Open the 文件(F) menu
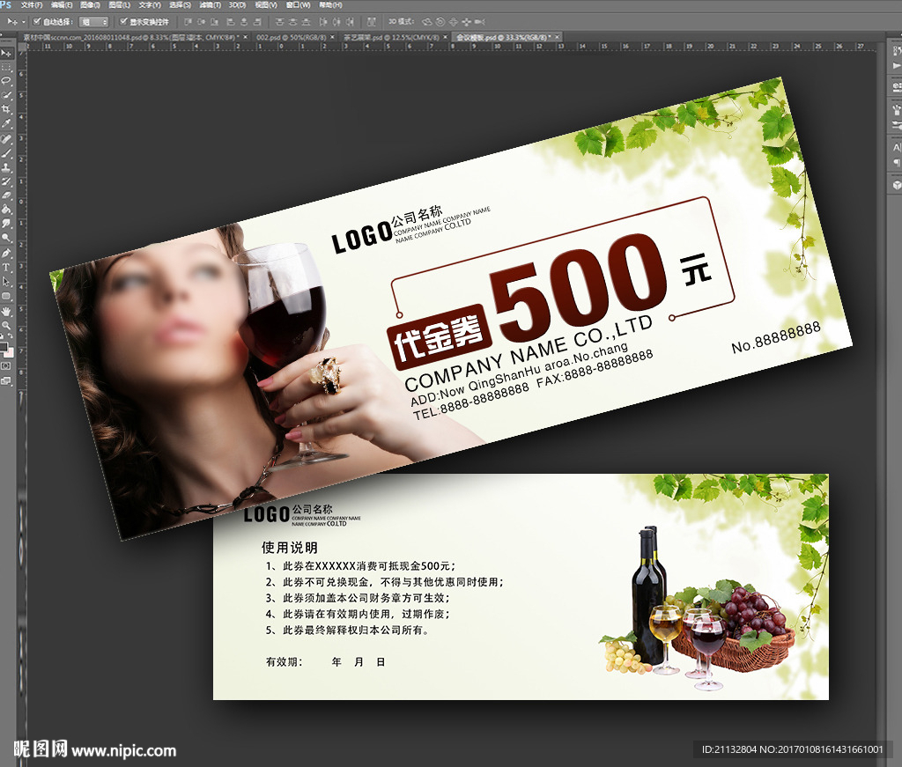 coord(32,4)
